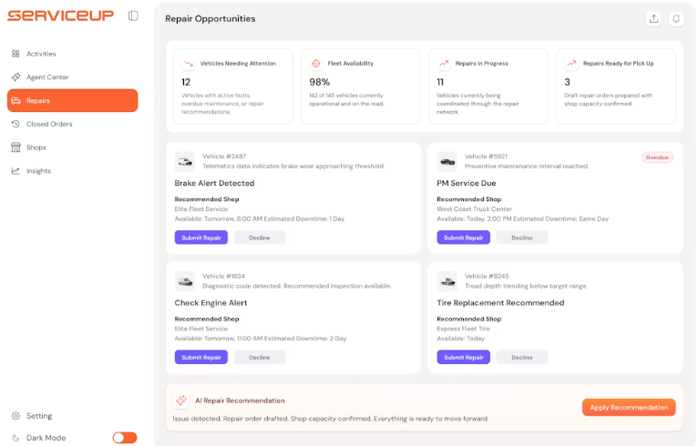699x446 pixels.
Task: Click the AI Repair Recommendation heading
Action: [x=240, y=400]
